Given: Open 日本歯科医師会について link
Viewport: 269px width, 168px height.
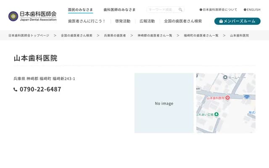Looking at the screenshot, I should coord(218,10).
